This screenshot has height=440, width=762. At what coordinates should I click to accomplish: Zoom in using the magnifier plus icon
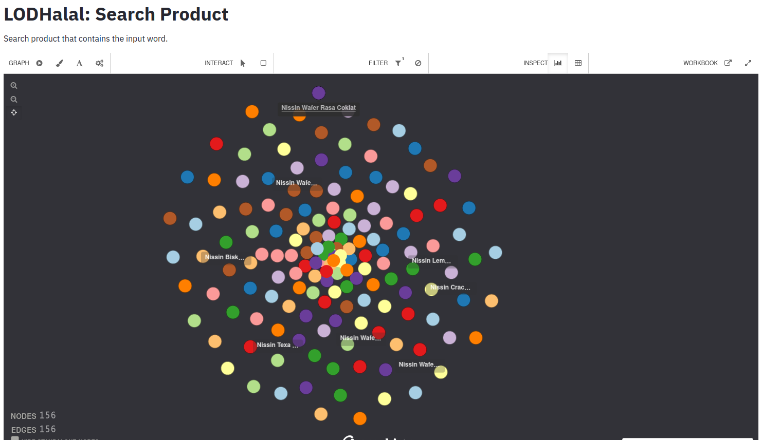14,85
